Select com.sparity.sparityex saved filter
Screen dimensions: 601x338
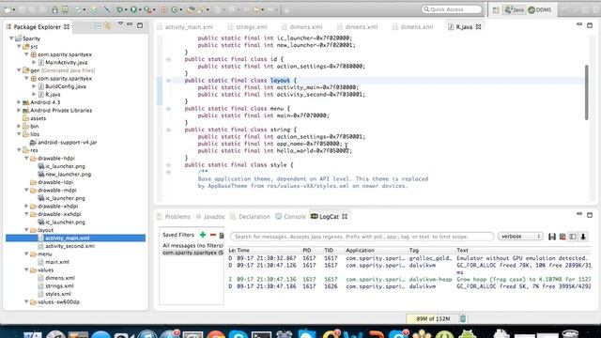coord(193,253)
